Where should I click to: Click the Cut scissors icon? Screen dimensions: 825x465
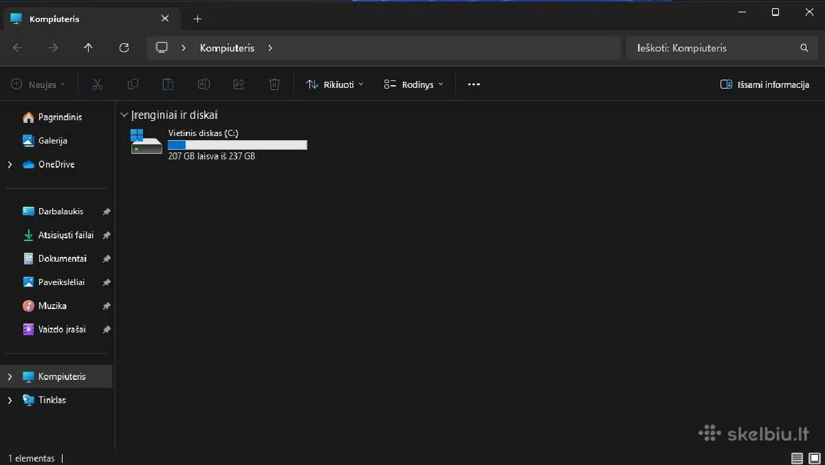point(97,84)
